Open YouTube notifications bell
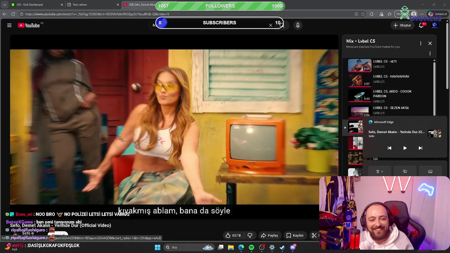The height and width of the screenshot is (253, 450). pos(421,25)
